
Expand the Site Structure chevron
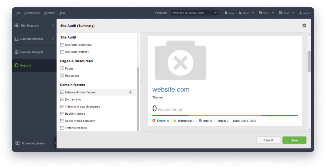(53, 25)
